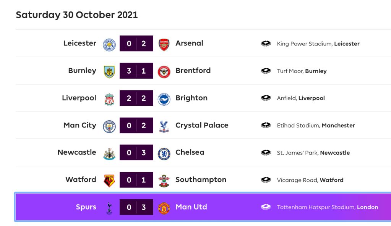Click the Watford club crest
The width and height of the screenshot is (391, 226).
[109, 180]
